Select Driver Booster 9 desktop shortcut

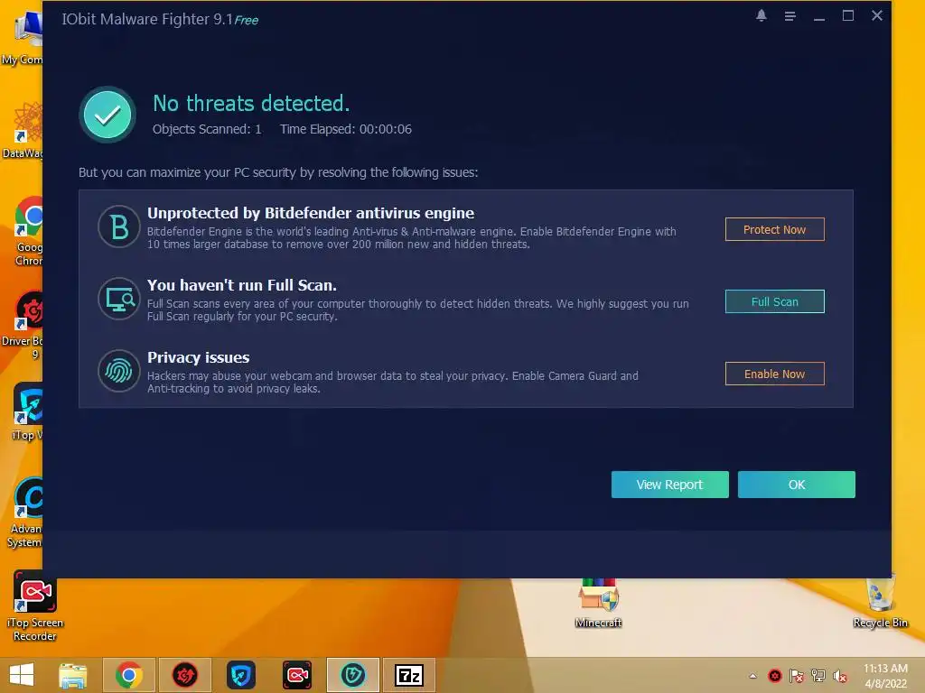point(22,326)
